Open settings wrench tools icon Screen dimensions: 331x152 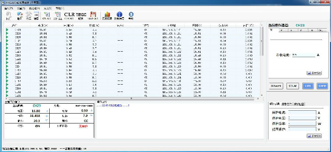pos(28,15)
